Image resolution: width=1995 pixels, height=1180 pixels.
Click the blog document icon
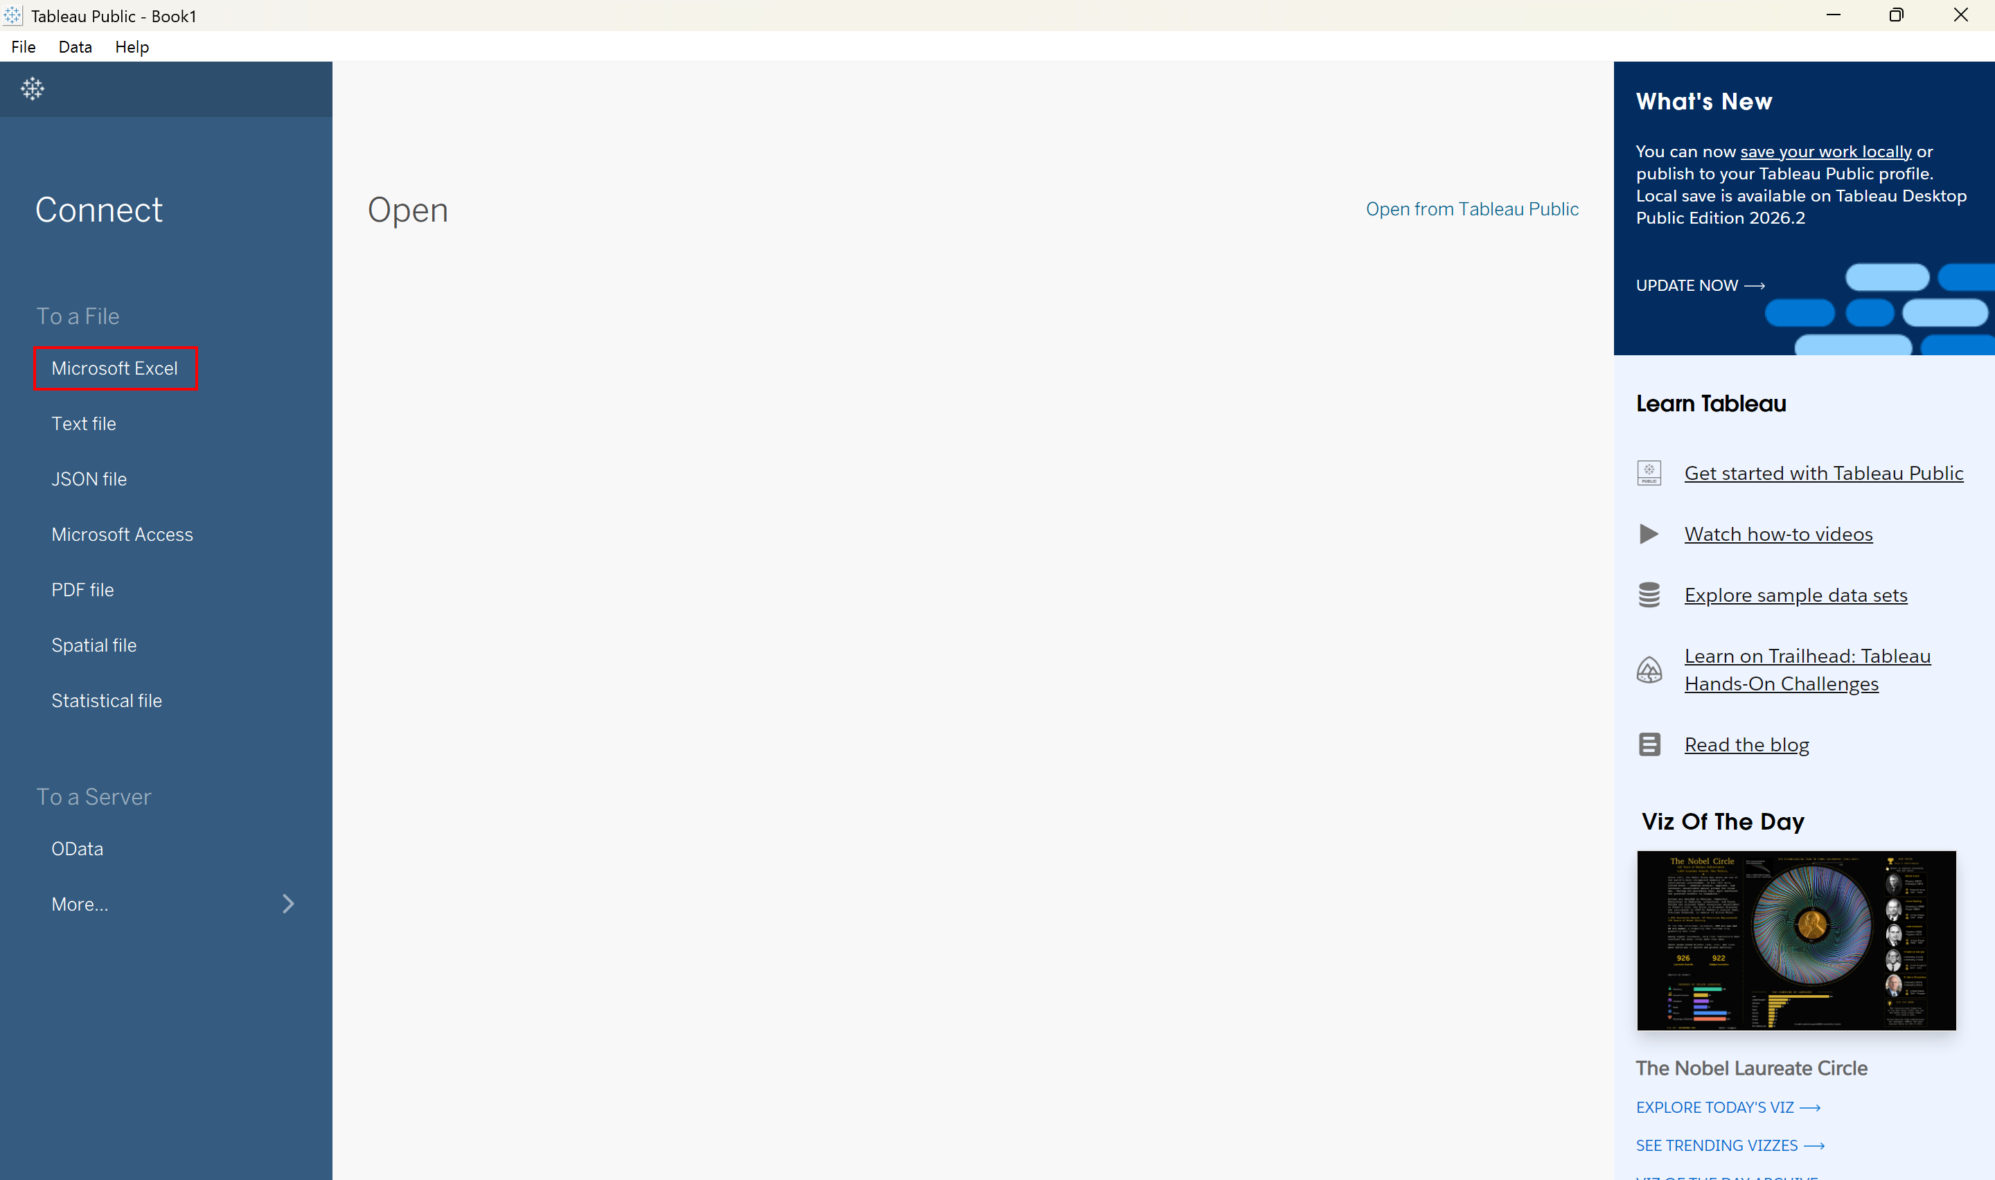click(x=1649, y=744)
